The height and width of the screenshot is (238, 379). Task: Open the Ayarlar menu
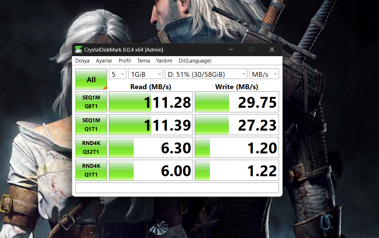(104, 61)
